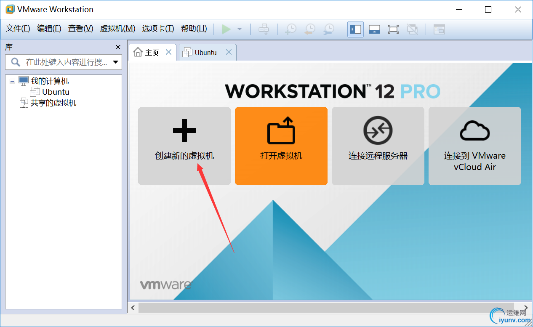Open the 虚拟机(M) menu

click(x=117, y=29)
